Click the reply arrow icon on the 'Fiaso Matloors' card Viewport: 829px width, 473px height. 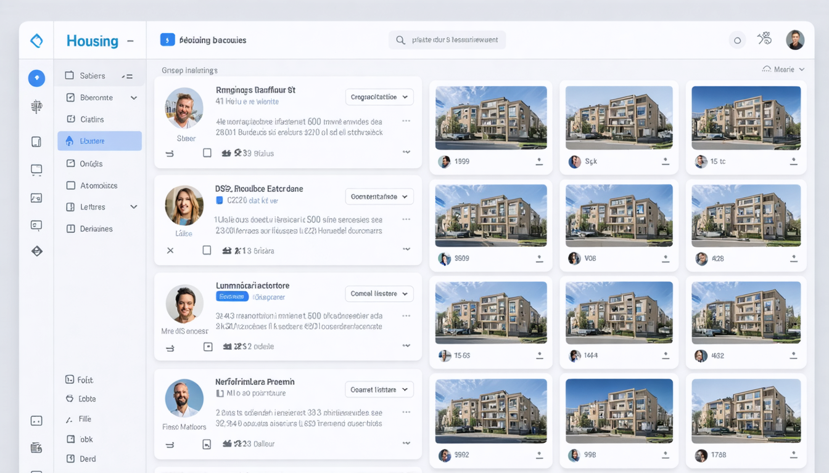pos(170,444)
